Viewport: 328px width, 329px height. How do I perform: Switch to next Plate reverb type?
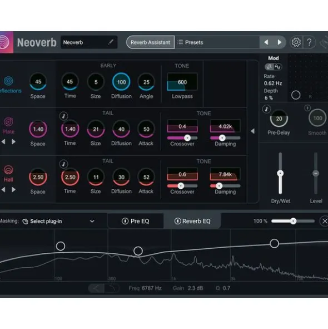(x=14, y=142)
